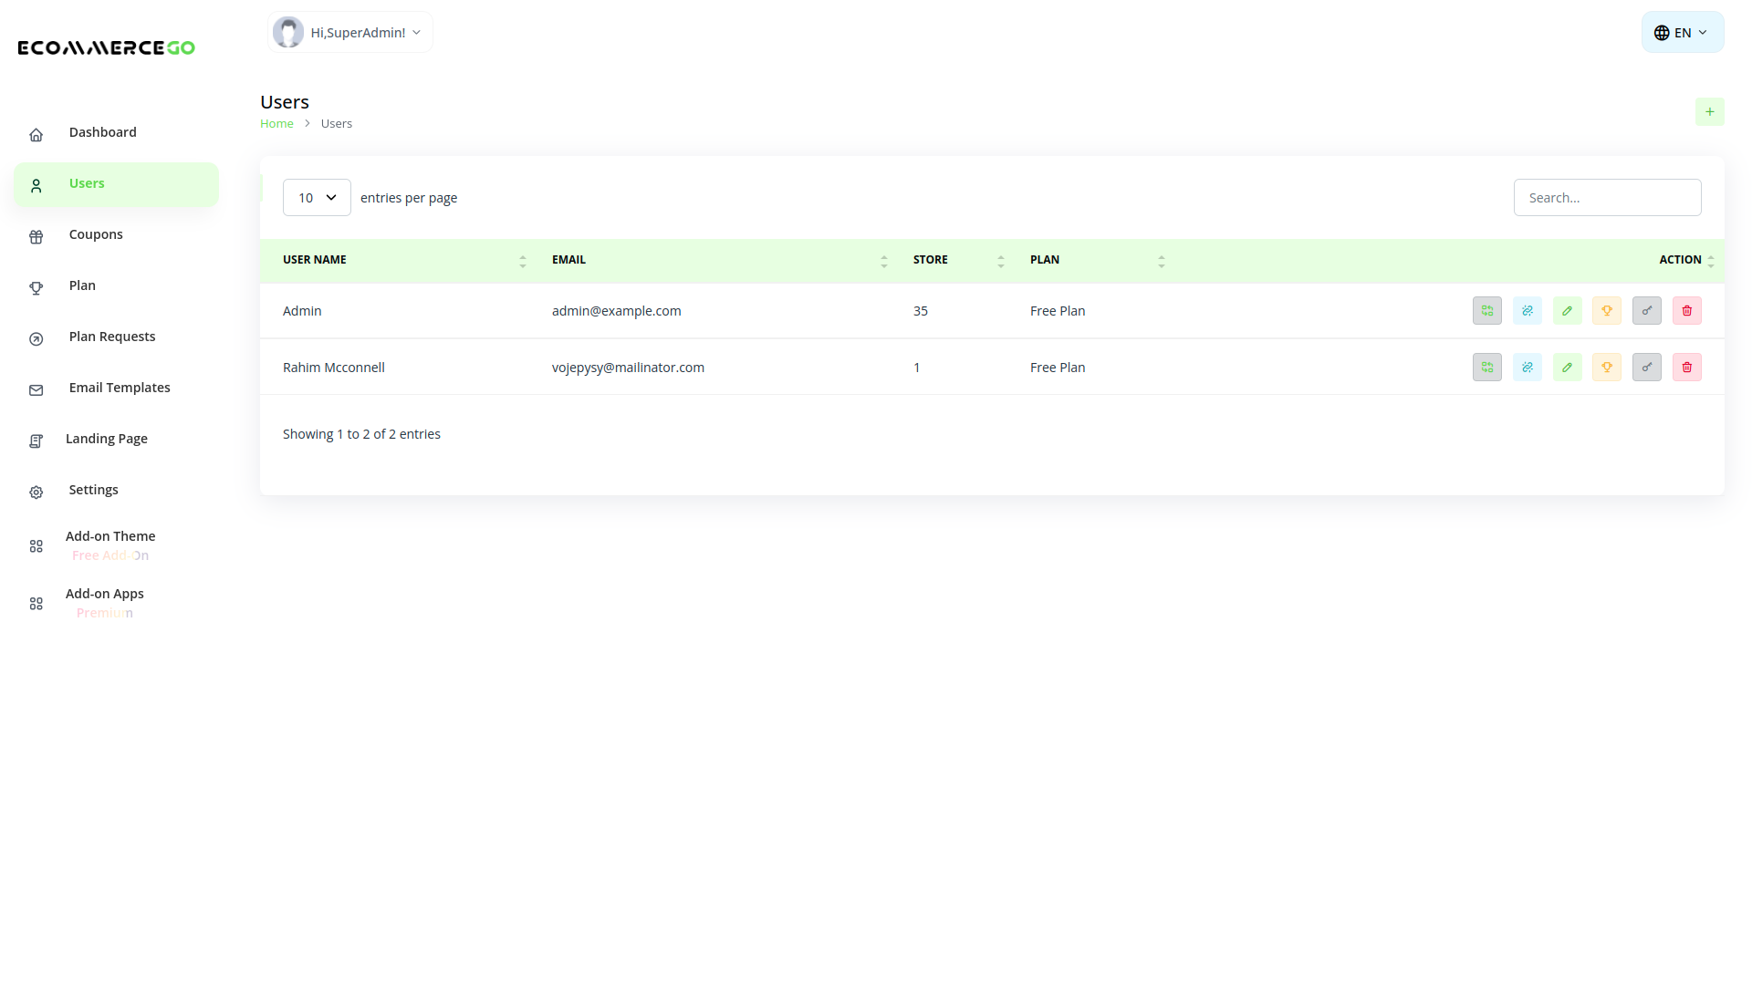
Task: Open Email Templates from the sidebar
Action: 119,388
